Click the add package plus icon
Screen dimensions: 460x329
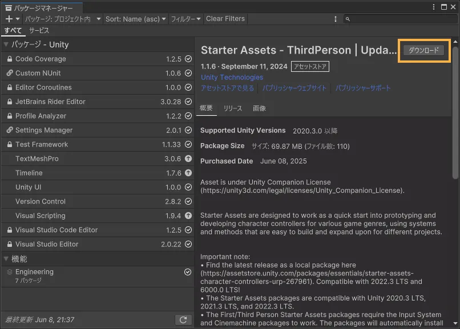(x=9, y=19)
